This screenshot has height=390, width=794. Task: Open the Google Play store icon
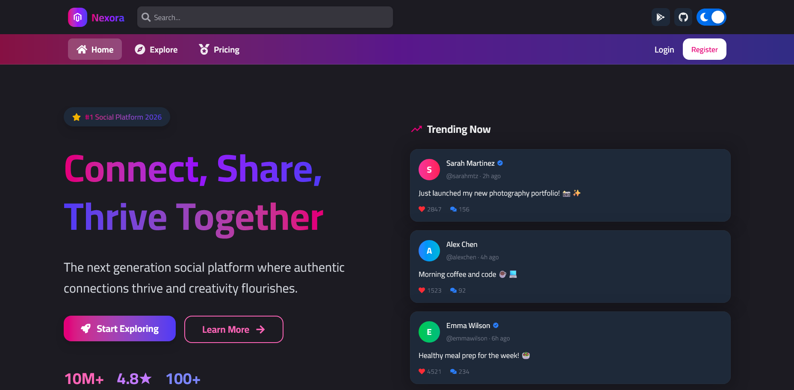point(661,17)
